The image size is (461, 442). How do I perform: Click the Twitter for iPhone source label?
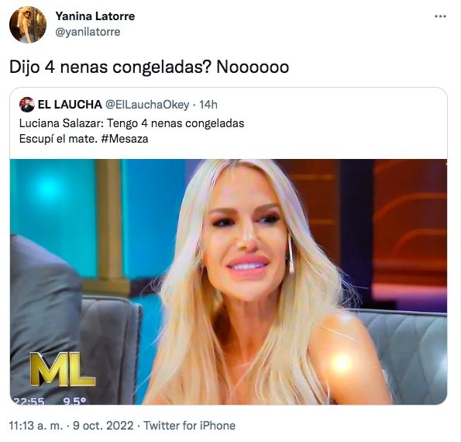click(x=189, y=426)
